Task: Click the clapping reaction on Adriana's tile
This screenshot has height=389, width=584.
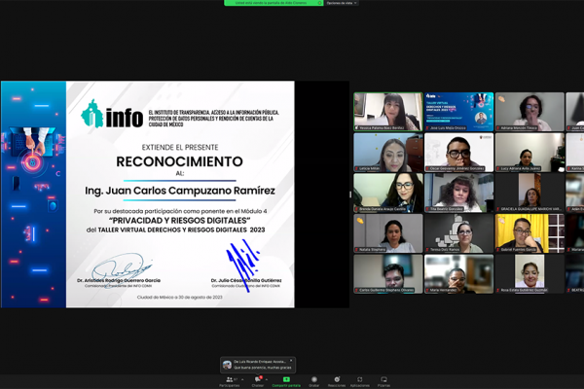Action: (501, 99)
